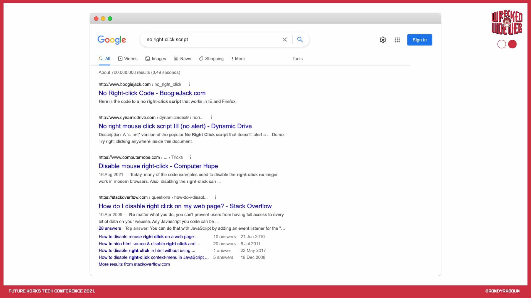Click the Google logo
The height and width of the screenshot is (298, 531).
(112, 40)
